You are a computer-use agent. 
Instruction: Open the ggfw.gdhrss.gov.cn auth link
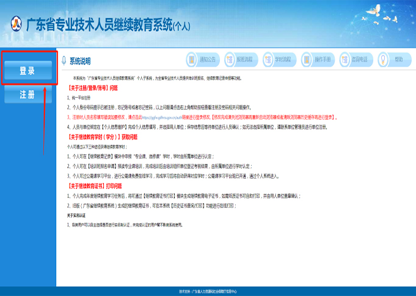(162, 117)
